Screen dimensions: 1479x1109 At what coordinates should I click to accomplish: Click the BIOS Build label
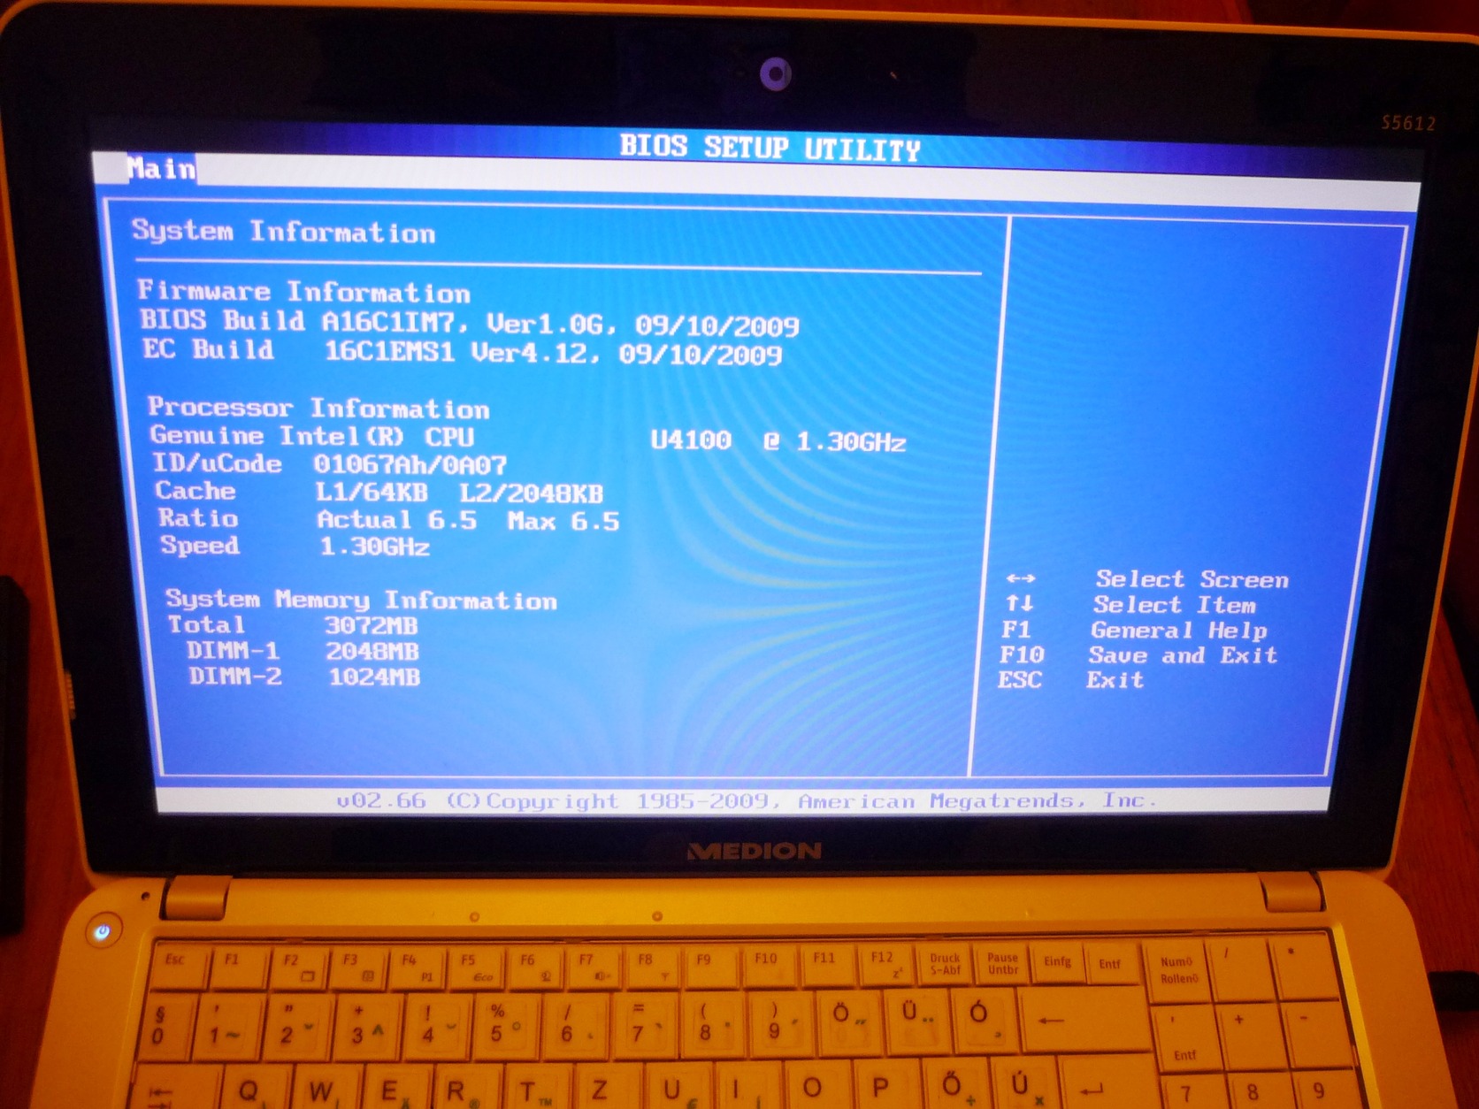point(222,319)
